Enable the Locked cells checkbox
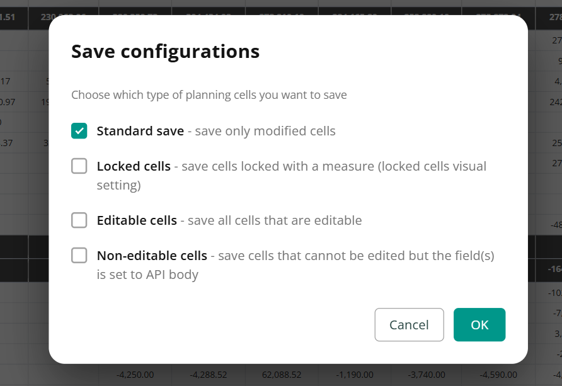The image size is (562, 386). (x=79, y=166)
